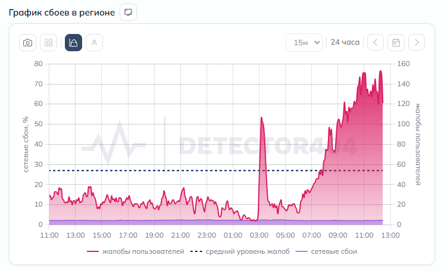The image size is (441, 274).
Task: Click the user profile icon in toolbar
Action: click(x=94, y=43)
